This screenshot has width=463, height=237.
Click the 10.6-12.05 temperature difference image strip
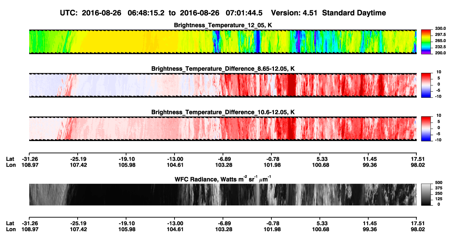coord(223,129)
